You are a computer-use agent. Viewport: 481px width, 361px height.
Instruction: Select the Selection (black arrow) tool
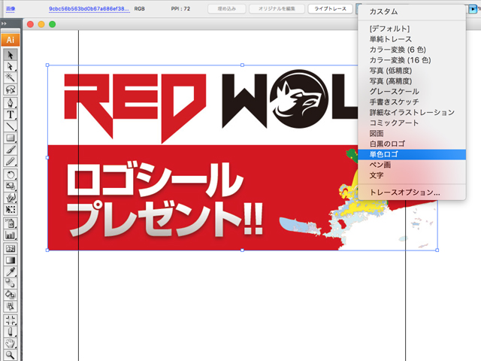pos(11,55)
